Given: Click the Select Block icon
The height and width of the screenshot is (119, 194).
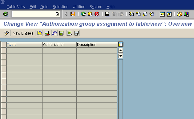Looking at the screenshot, I should point(69,33).
